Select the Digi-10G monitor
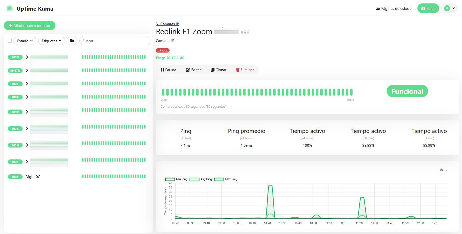Viewport: 462px width, 234px height. click(33, 177)
